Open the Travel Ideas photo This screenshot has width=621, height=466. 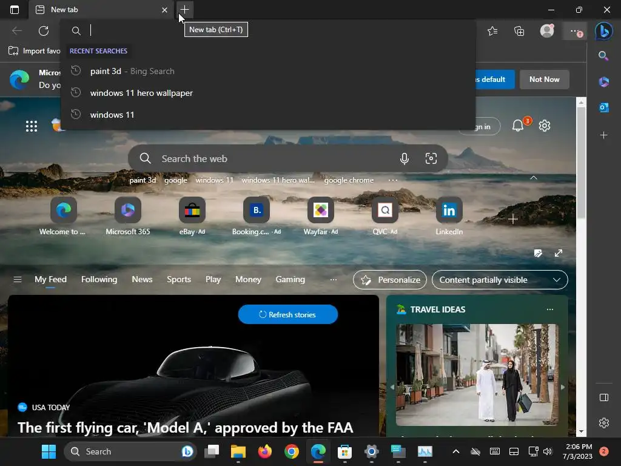(x=477, y=375)
